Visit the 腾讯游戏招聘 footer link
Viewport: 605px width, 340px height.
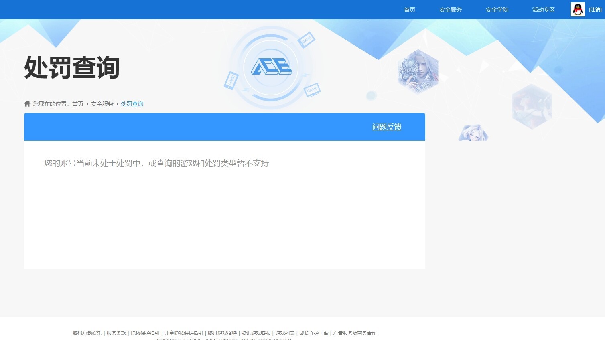(222, 333)
